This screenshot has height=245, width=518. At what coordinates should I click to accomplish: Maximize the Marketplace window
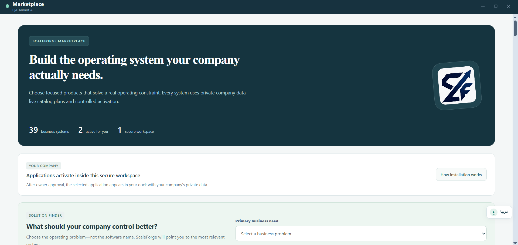click(496, 6)
